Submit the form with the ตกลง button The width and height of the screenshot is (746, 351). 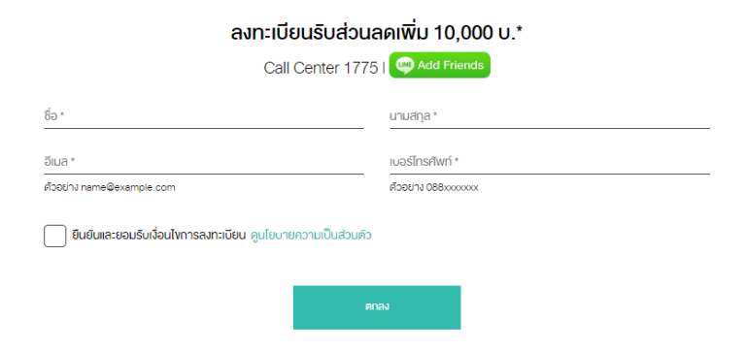[377, 307]
